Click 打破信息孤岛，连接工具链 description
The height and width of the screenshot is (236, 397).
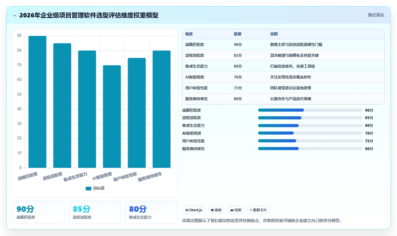[x=292, y=66]
